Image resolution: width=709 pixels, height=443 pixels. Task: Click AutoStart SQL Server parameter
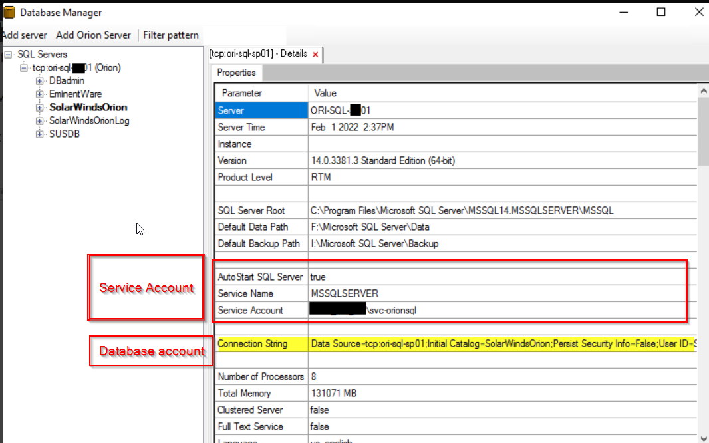[262, 277]
